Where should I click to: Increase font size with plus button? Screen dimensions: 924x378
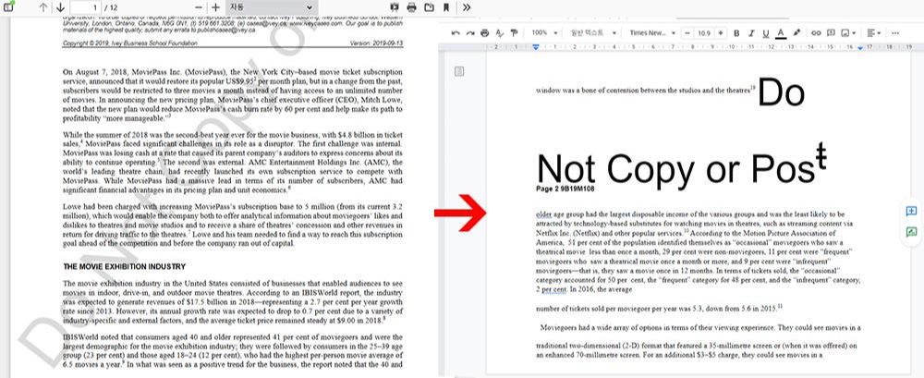(x=721, y=33)
